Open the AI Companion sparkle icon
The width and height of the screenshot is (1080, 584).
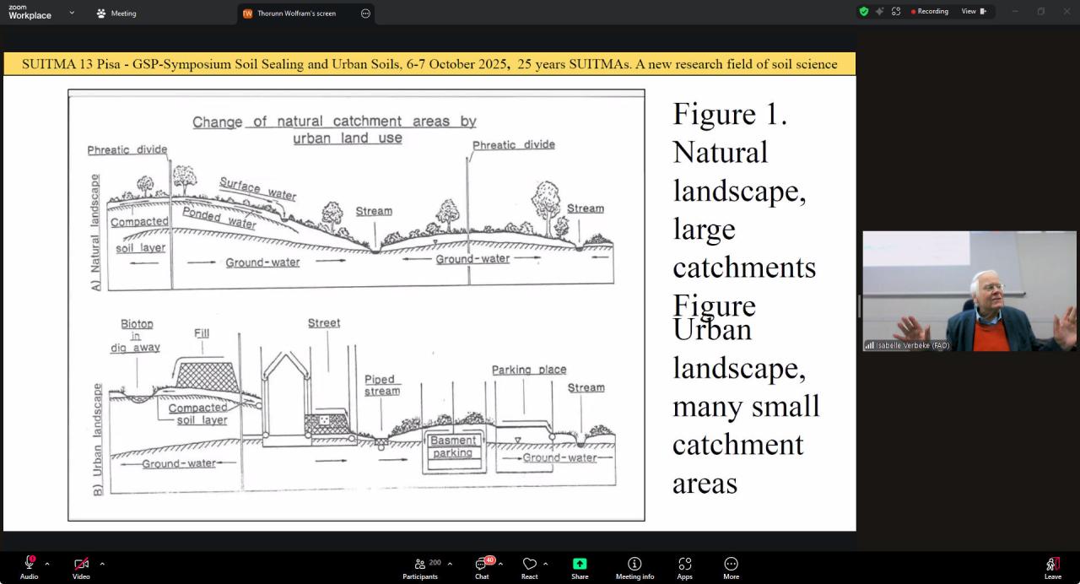click(879, 12)
